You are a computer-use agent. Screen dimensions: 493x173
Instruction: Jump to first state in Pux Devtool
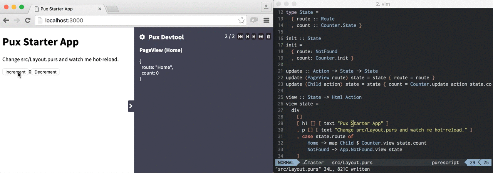[240, 37]
